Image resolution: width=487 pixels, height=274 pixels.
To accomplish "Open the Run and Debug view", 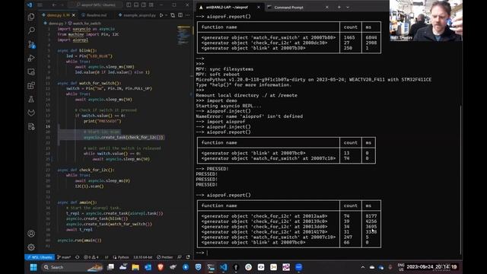I will 31,58.
